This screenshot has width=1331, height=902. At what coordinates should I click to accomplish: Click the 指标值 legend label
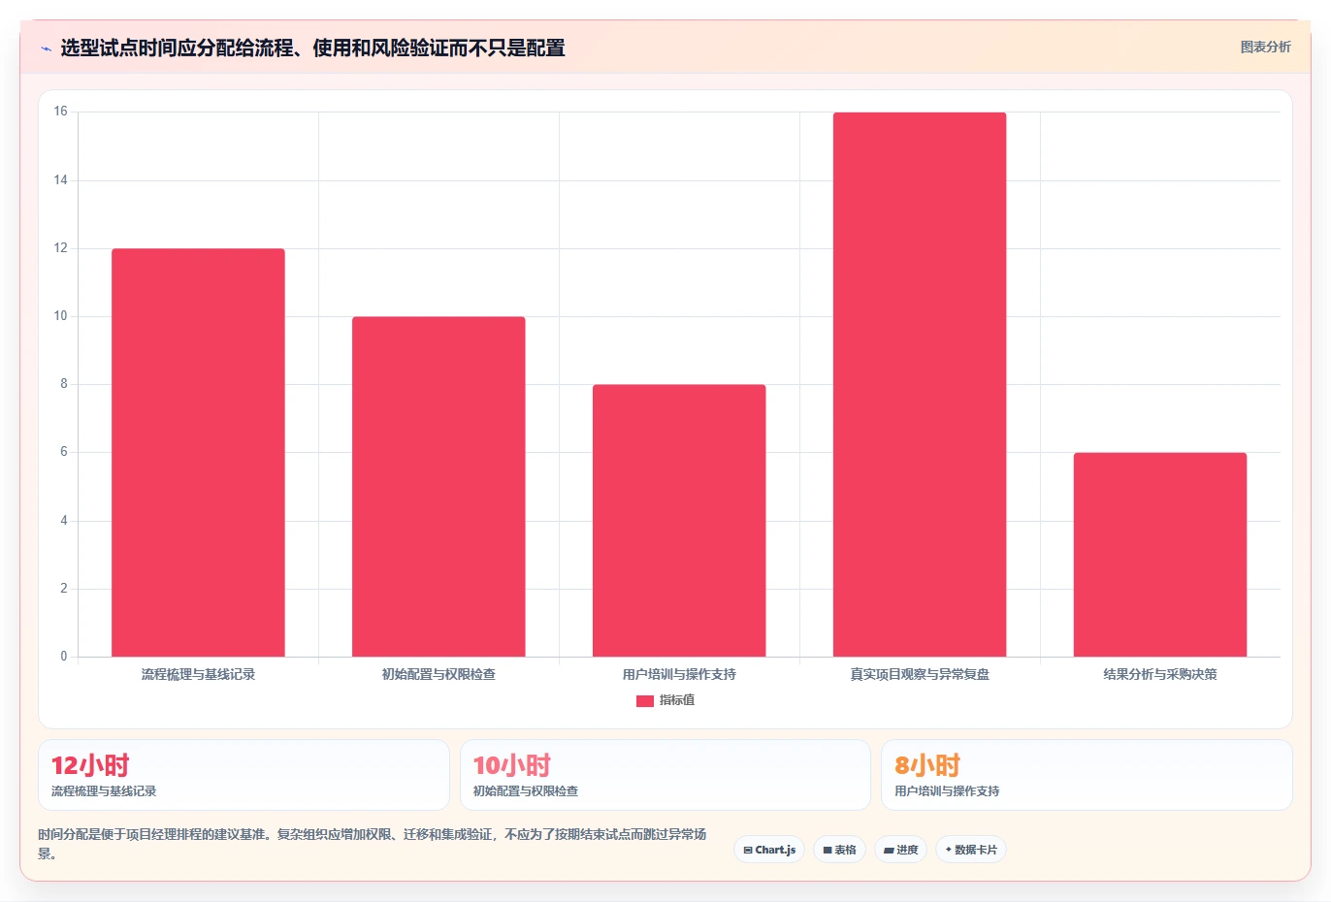click(x=677, y=700)
